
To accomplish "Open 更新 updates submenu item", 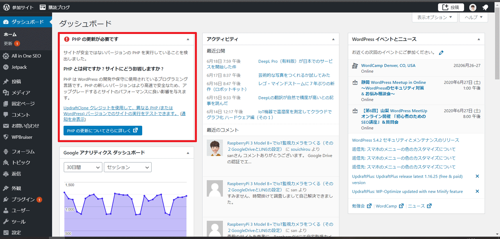I will click(x=12, y=43).
